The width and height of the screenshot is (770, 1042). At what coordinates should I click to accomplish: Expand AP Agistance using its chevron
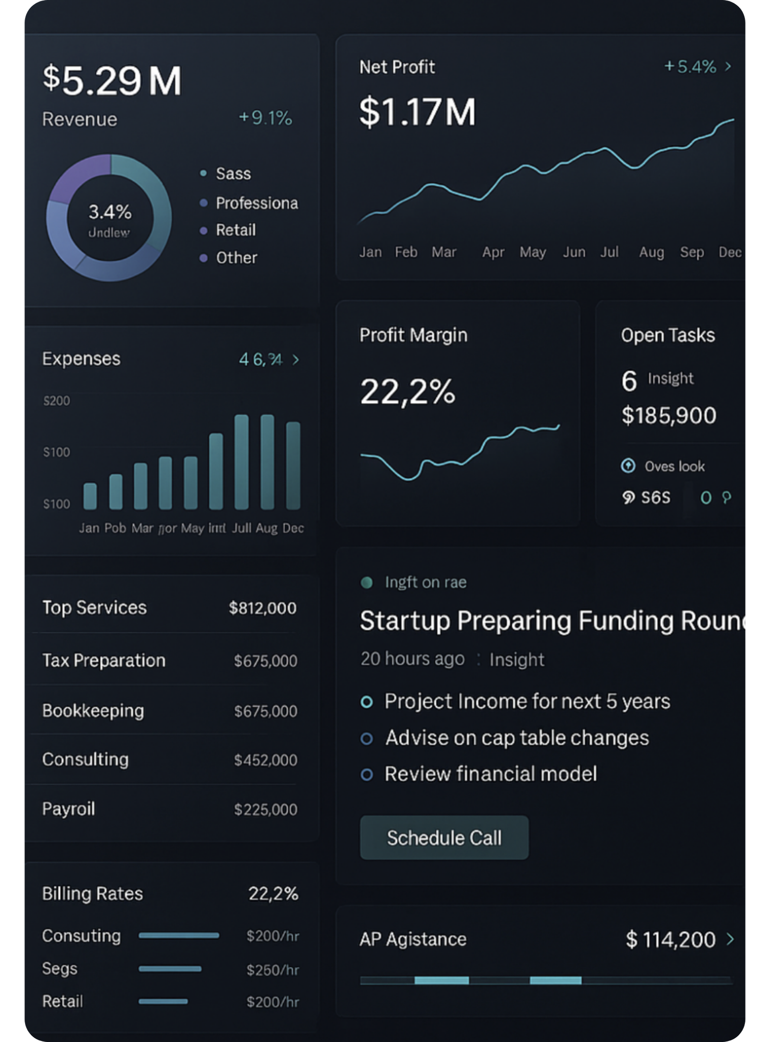730,939
